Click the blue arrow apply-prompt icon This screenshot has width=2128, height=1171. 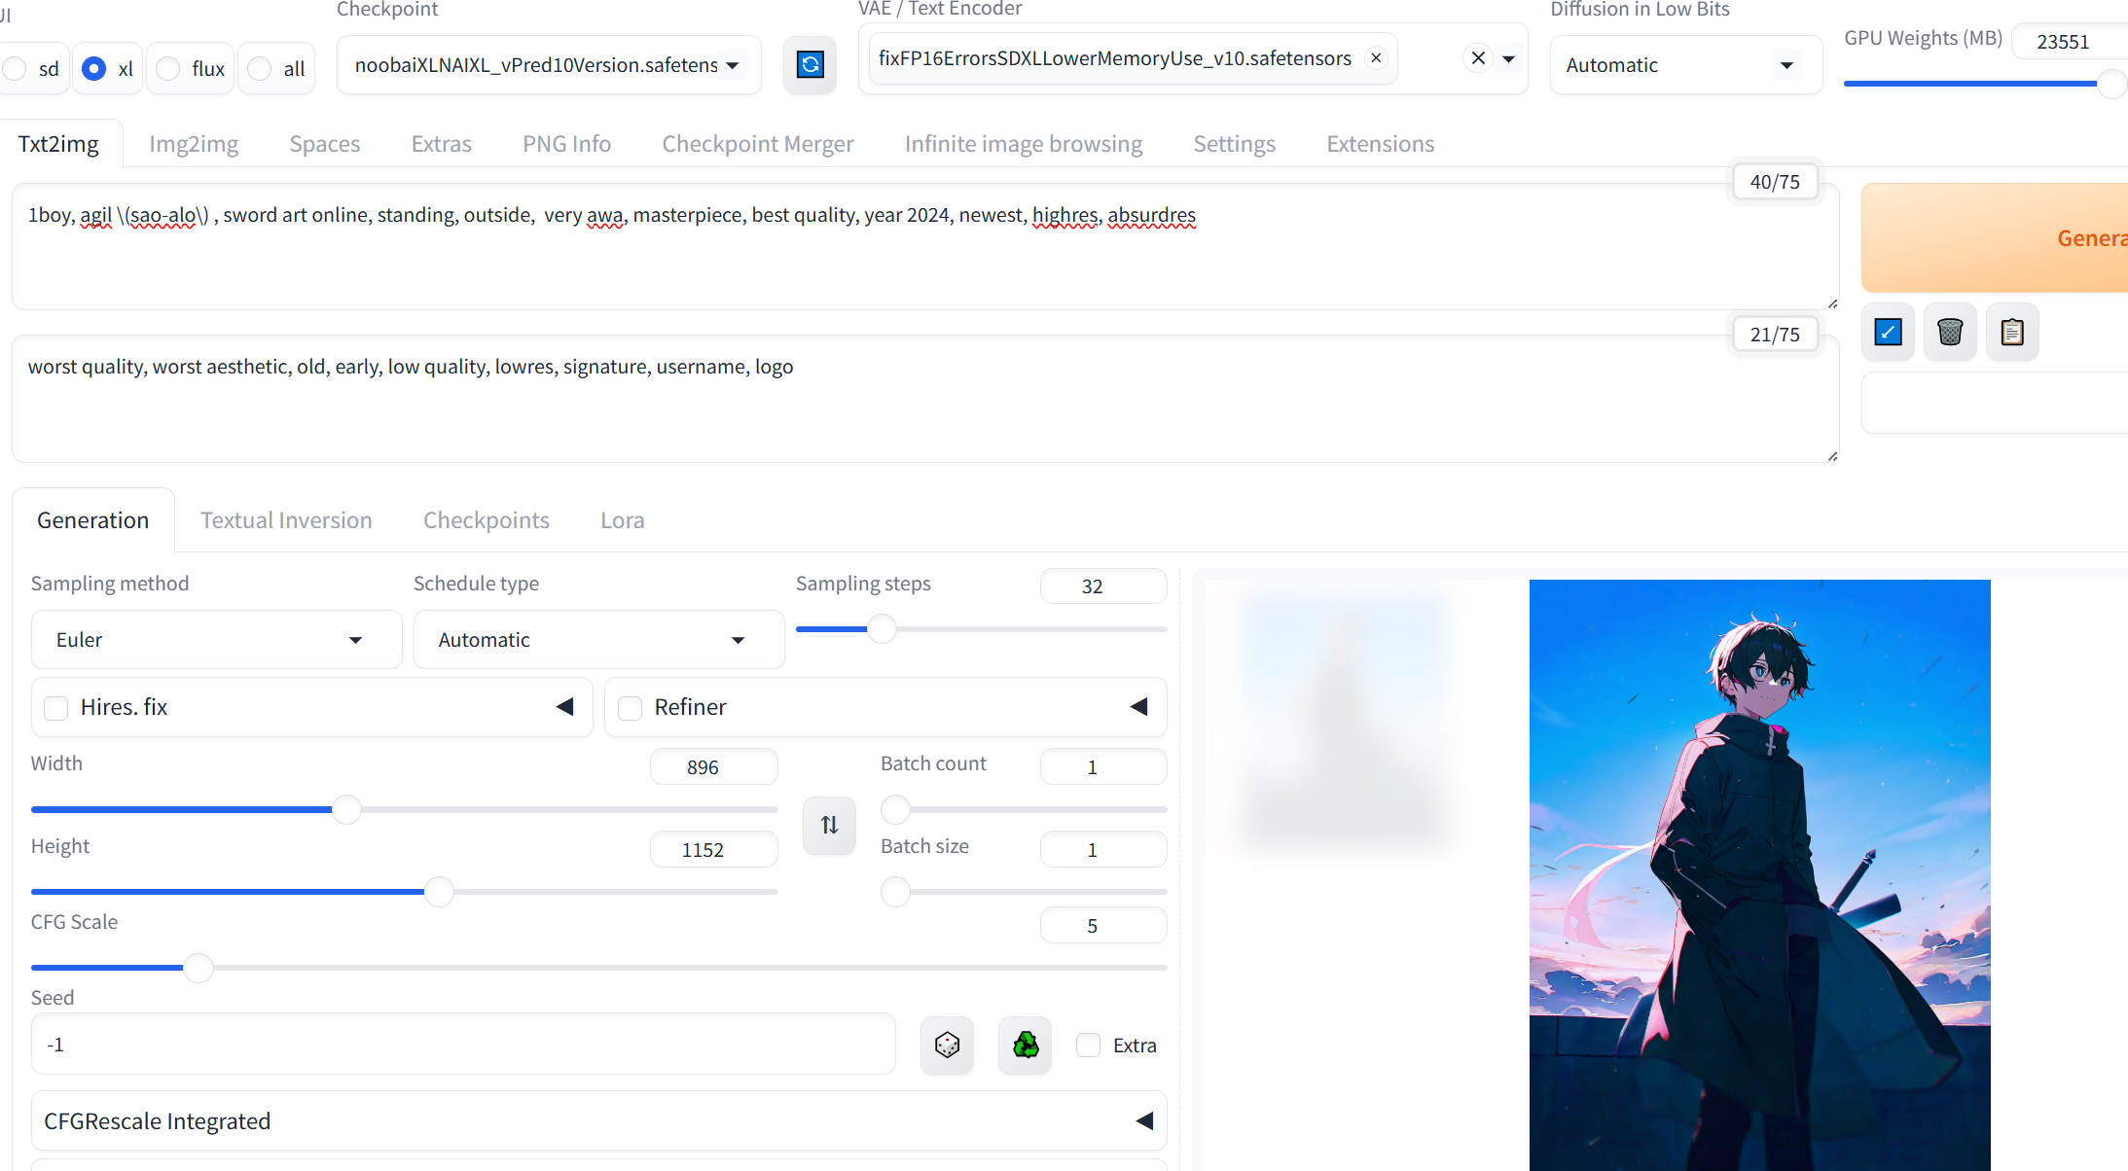(1888, 332)
